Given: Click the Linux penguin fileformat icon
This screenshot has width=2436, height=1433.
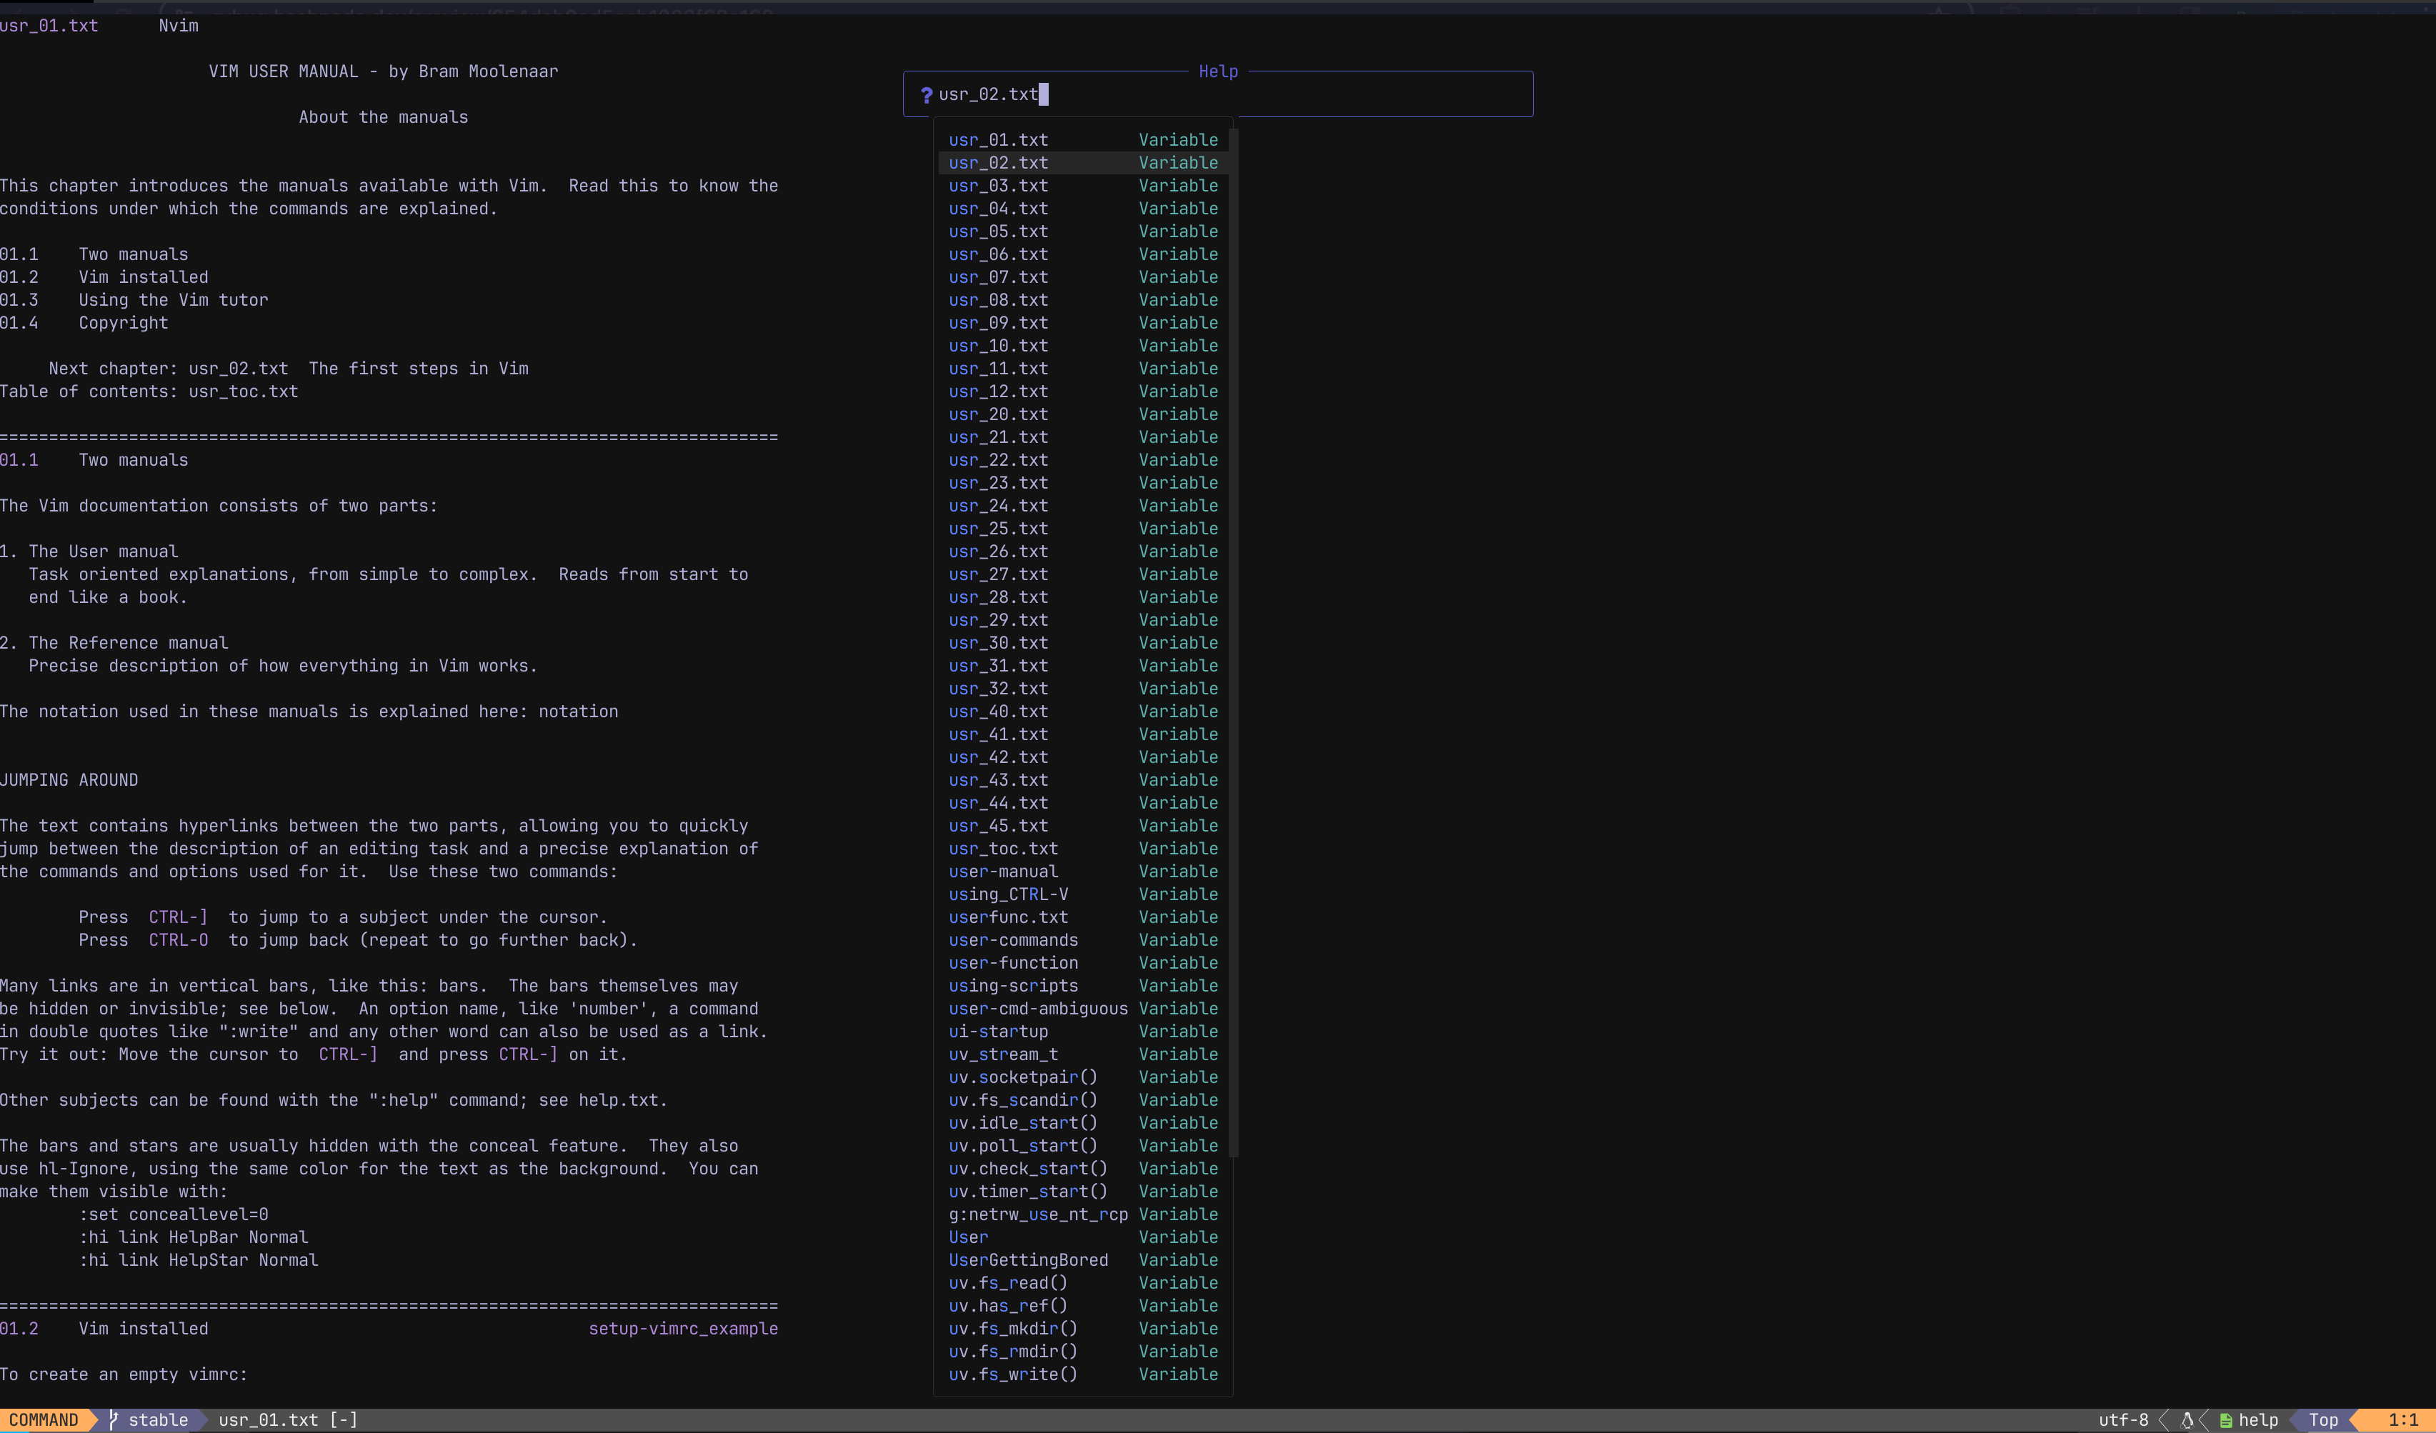Looking at the screenshot, I should (2187, 1420).
